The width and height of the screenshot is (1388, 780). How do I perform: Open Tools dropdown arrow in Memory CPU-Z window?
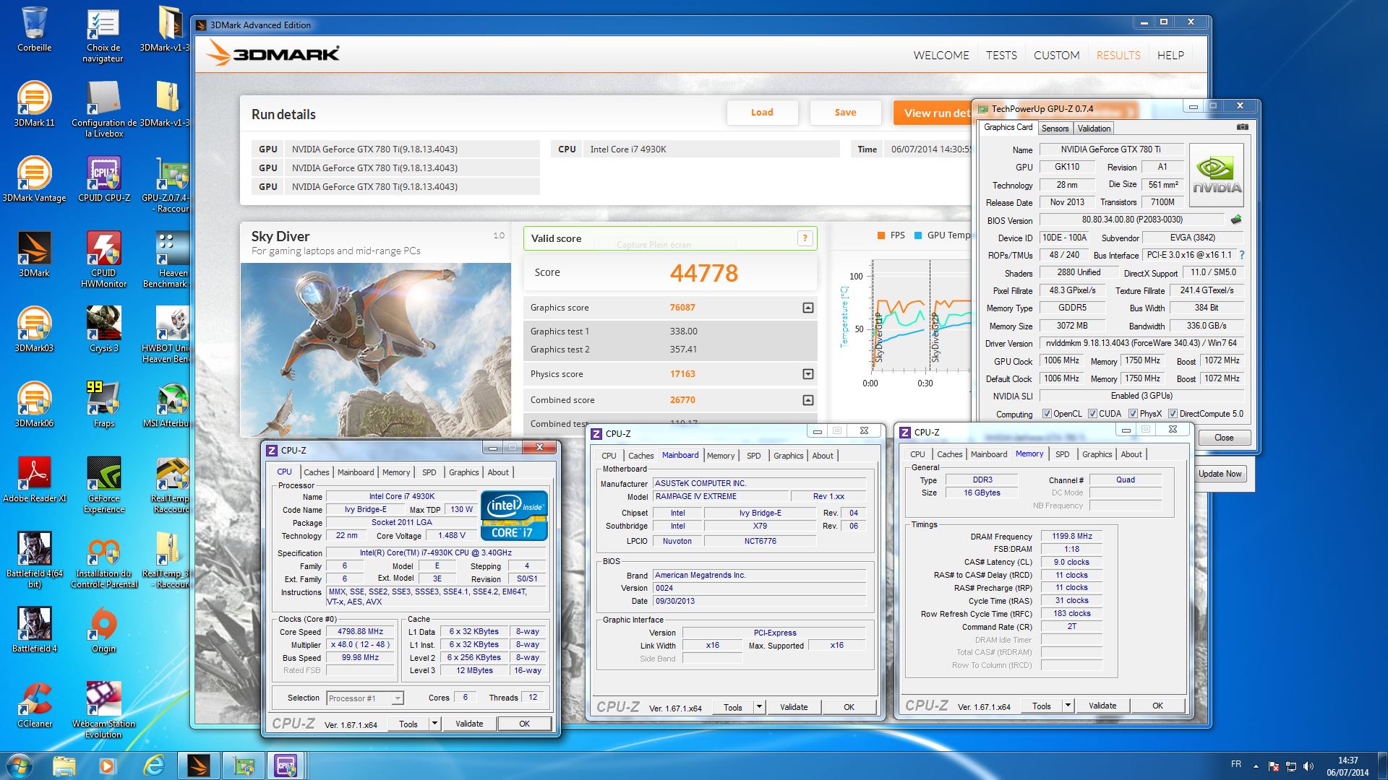click(x=1068, y=706)
